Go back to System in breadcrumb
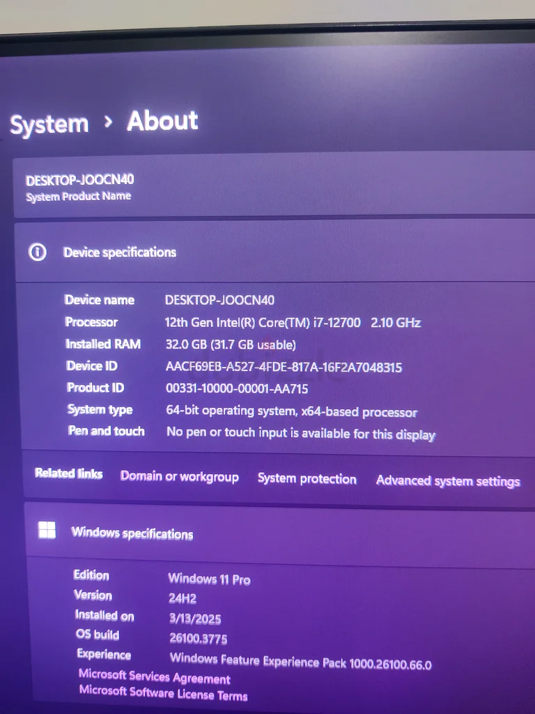The image size is (535, 714). pyautogui.click(x=49, y=124)
